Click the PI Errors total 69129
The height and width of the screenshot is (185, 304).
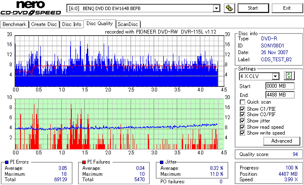(x=60, y=180)
